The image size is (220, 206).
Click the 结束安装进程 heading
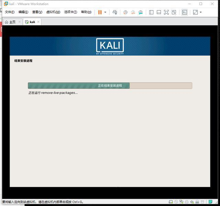pos(23,61)
